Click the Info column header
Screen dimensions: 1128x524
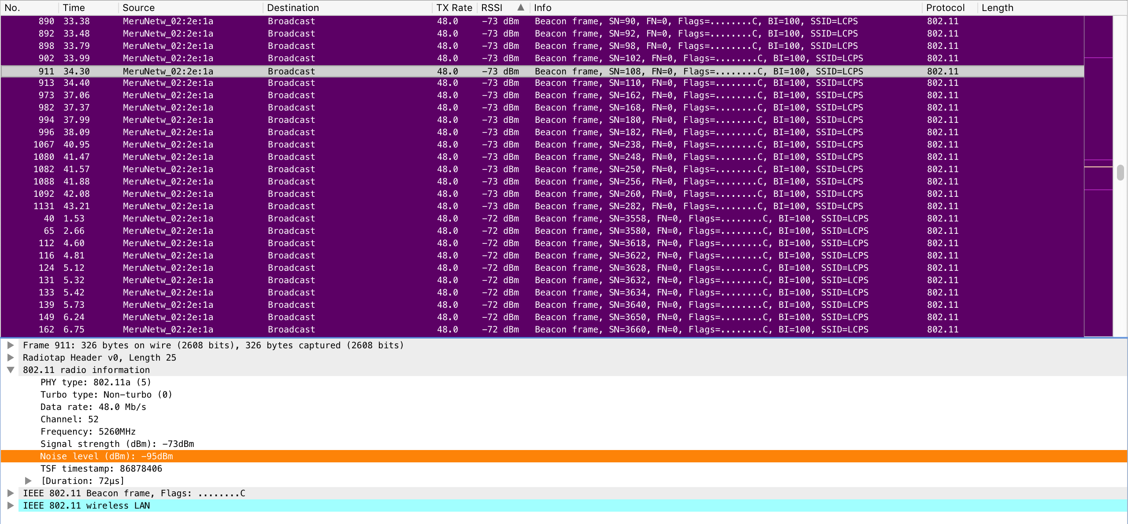click(x=542, y=7)
